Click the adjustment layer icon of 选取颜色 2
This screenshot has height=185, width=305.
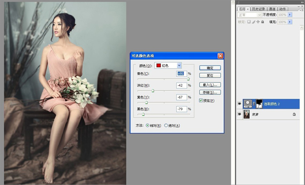(248, 104)
